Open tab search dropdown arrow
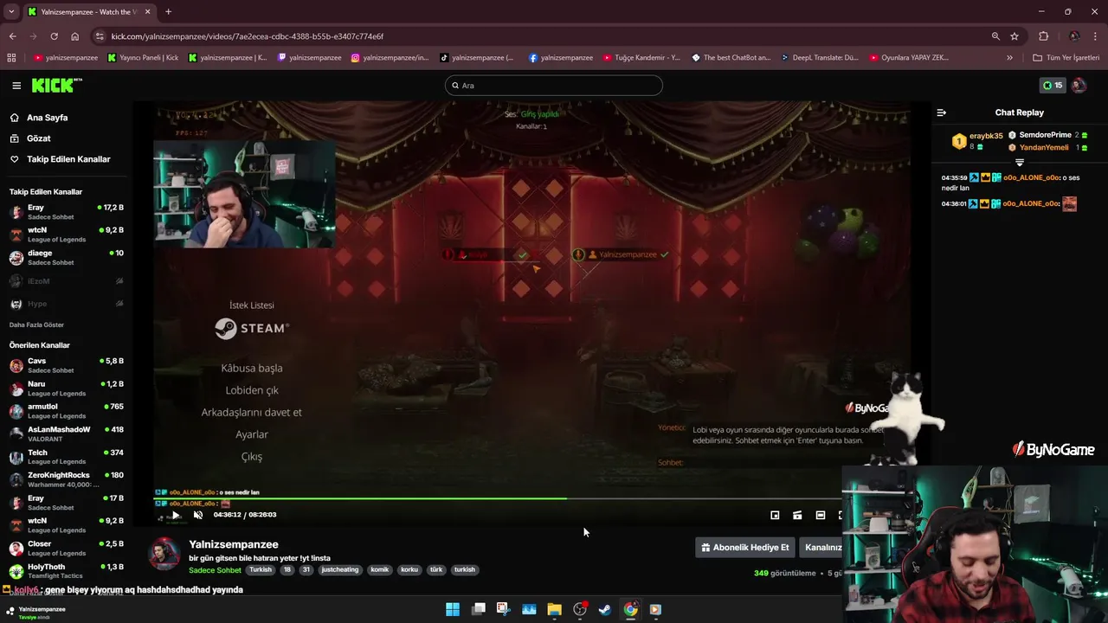The height and width of the screenshot is (623, 1108). click(x=11, y=12)
